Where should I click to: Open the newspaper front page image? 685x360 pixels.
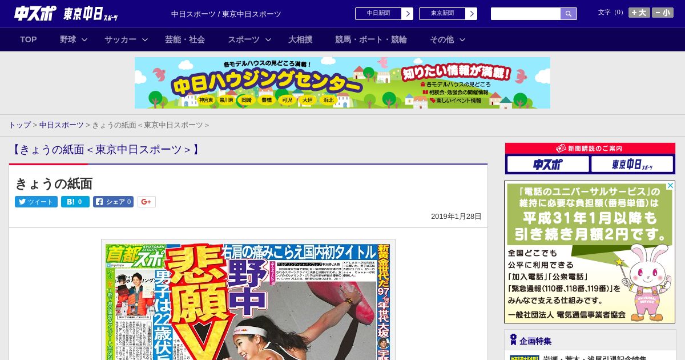point(248,300)
